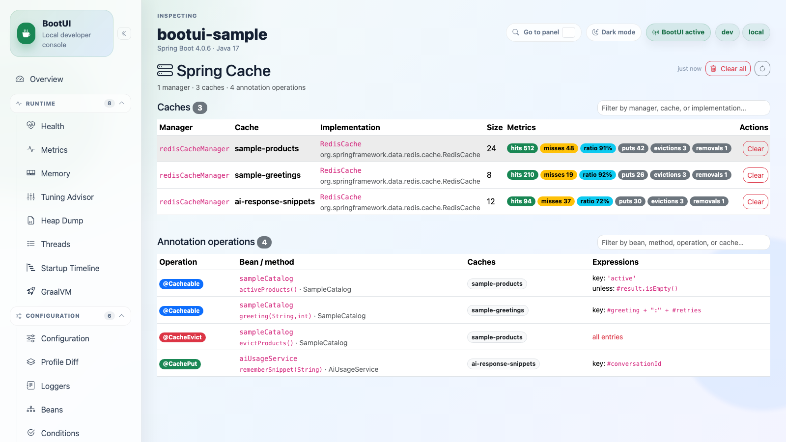The image size is (786, 442).
Task: Click the 'puts 42' metric badge
Action: click(633, 148)
